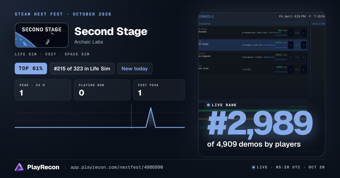Click the previous arrow on the Cryo Stage row
Viewport: 340px width, 178px height.
point(291,45)
